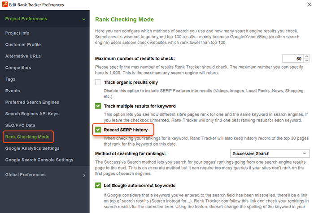This screenshot has width=314, height=213.
Task: Click the Project Preferences header label
Action: coord(26,19)
